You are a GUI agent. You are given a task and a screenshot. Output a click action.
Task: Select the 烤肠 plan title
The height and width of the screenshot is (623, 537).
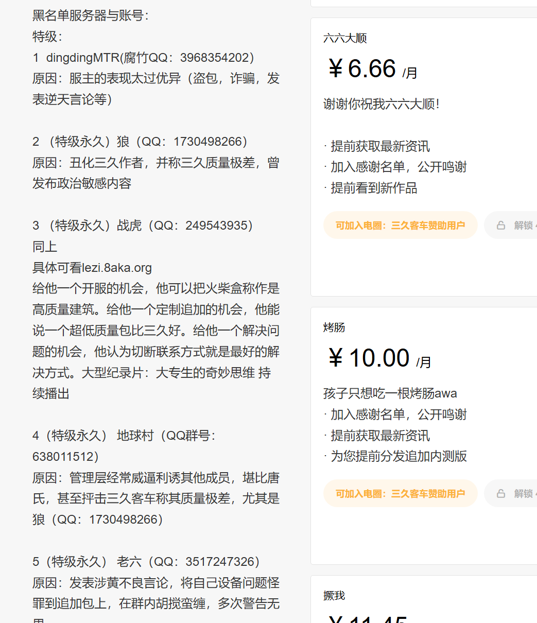point(334,327)
